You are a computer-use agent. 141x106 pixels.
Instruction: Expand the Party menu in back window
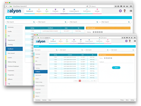[47, 11]
